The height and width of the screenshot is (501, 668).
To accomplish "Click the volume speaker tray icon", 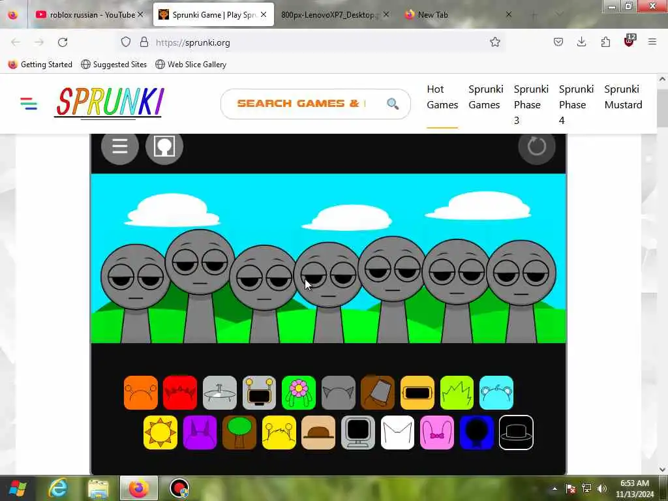I will pyautogui.click(x=601, y=489).
